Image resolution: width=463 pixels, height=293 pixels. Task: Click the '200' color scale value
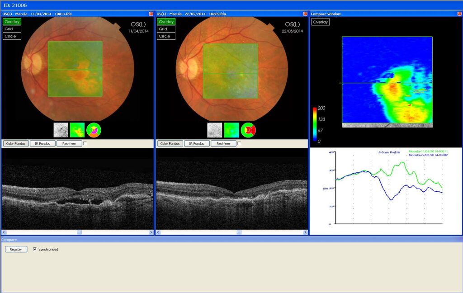(x=321, y=109)
